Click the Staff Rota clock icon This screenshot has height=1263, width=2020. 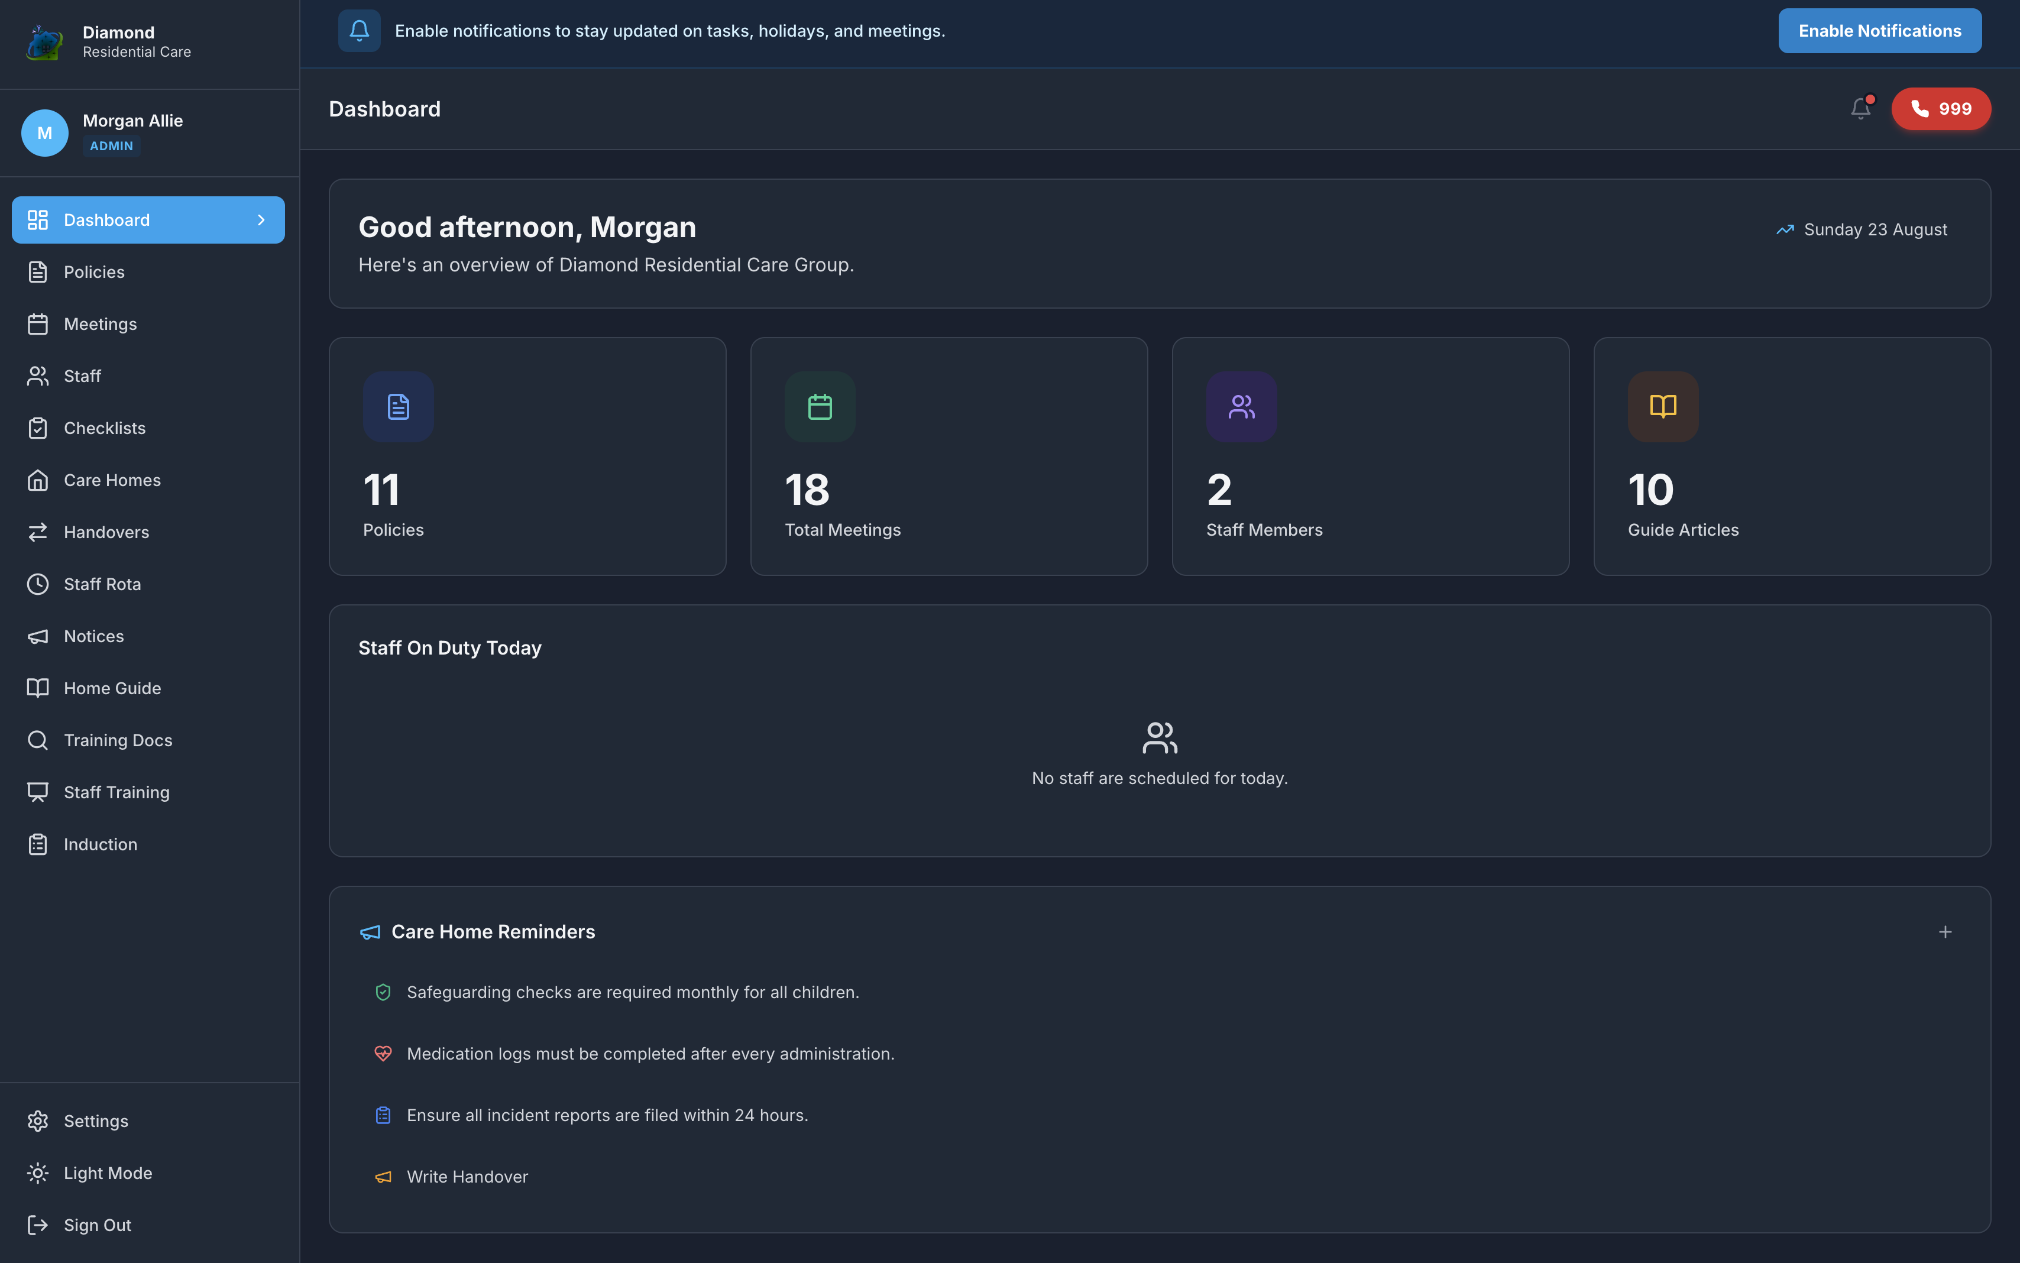coord(38,584)
